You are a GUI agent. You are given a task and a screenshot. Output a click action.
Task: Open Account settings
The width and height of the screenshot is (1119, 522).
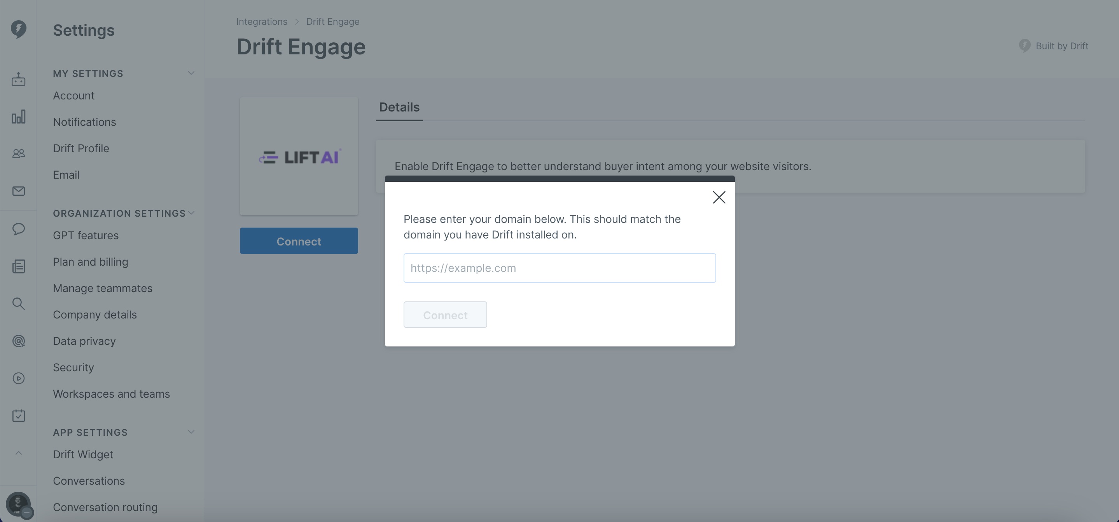point(74,96)
